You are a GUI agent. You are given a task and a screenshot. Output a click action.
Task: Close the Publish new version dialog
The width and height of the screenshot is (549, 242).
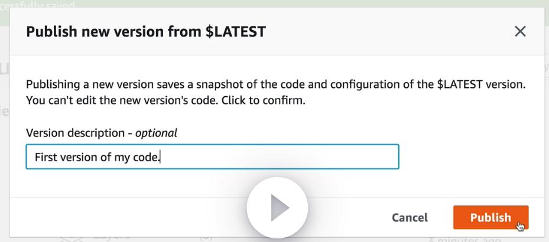pyautogui.click(x=520, y=32)
